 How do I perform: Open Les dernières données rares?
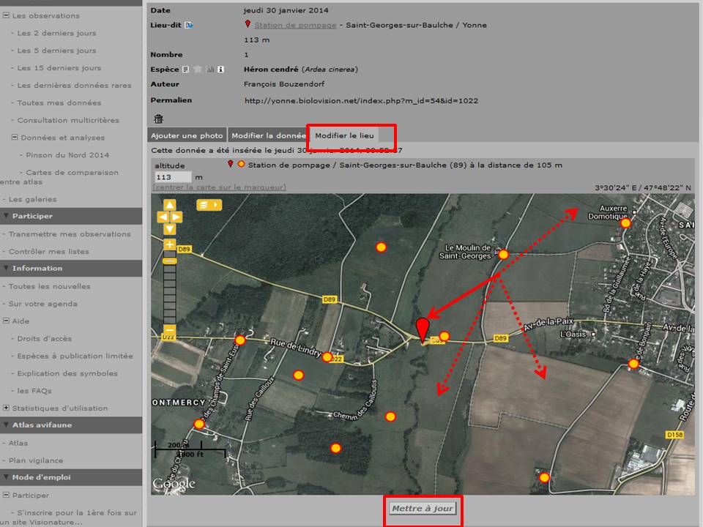pyautogui.click(x=75, y=85)
